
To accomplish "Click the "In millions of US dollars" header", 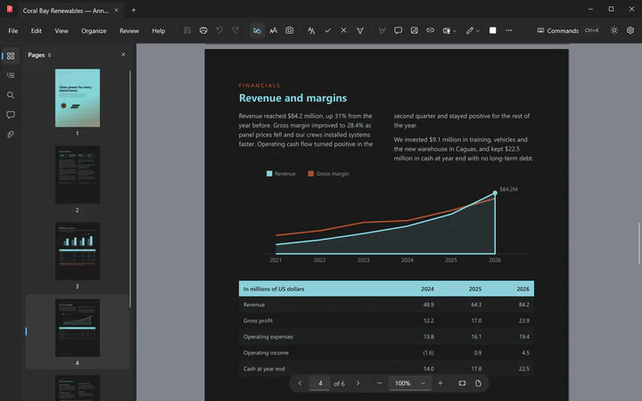I will coord(274,289).
